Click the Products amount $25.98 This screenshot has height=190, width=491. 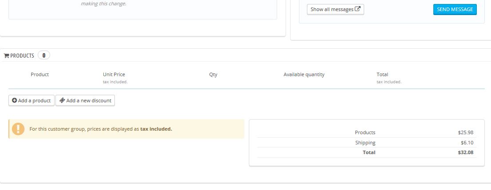[x=465, y=132]
